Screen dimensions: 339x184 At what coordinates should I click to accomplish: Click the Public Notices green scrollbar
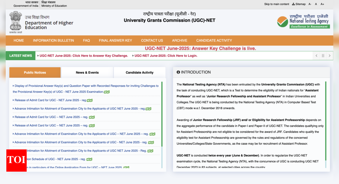tap(162, 114)
